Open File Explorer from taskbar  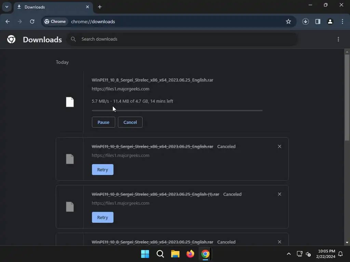(x=175, y=254)
